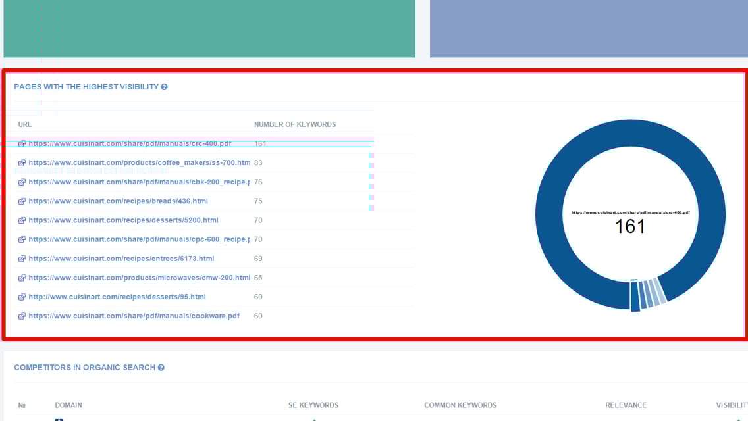Viewport: 748px width, 421px height.
Task: Open help tooltip for PAGES WITH THE HIGHEST VISIBILITY
Action: (x=164, y=86)
